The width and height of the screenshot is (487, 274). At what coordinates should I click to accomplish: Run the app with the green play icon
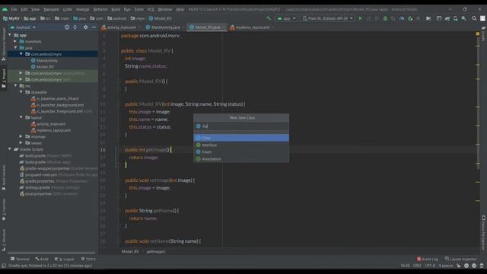360,18
